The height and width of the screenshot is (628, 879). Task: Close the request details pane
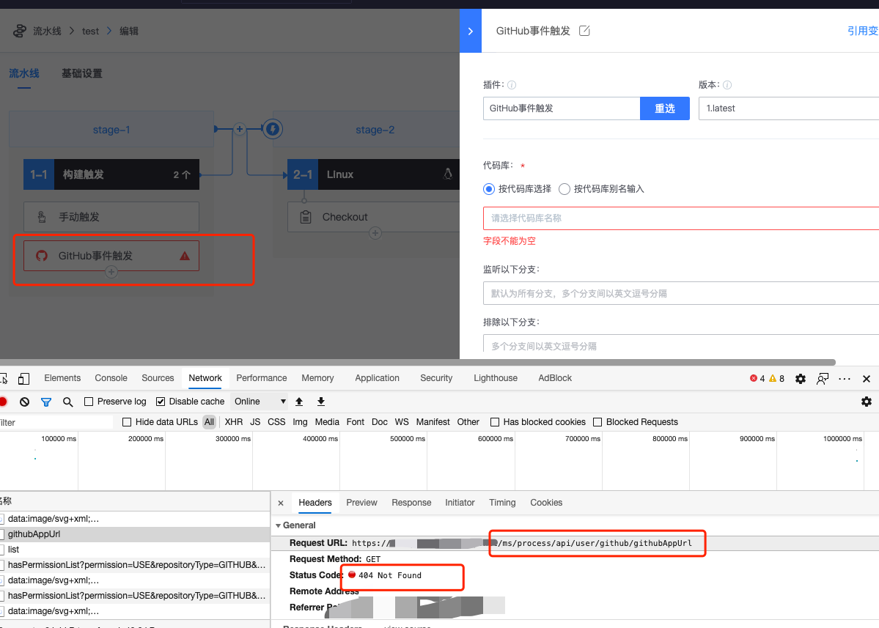(281, 503)
